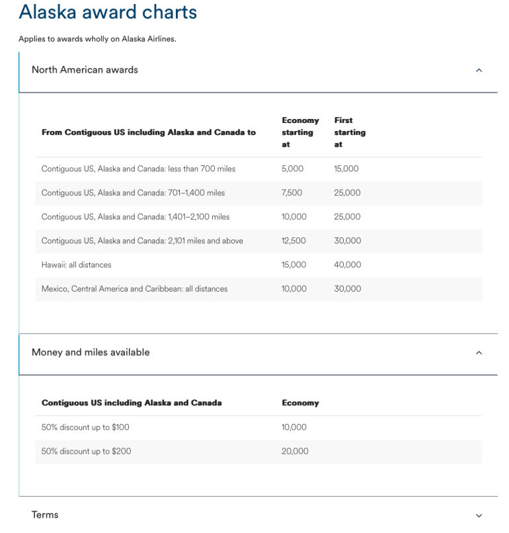Viewport: 509px width, 533px height.
Task: Click the 1,401–2,100 miles row label
Action: pos(136,217)
